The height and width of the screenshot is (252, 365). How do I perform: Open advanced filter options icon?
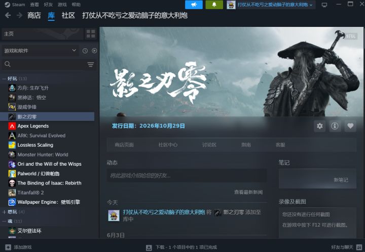(91, 64)
